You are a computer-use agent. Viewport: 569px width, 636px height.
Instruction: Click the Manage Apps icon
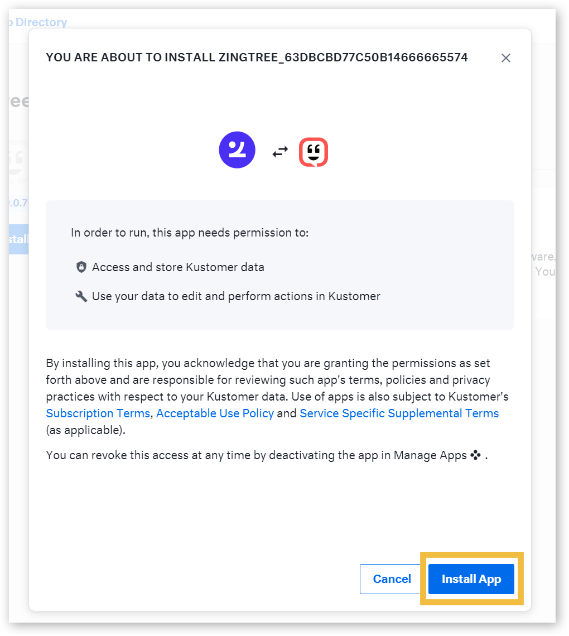point(476,455)
